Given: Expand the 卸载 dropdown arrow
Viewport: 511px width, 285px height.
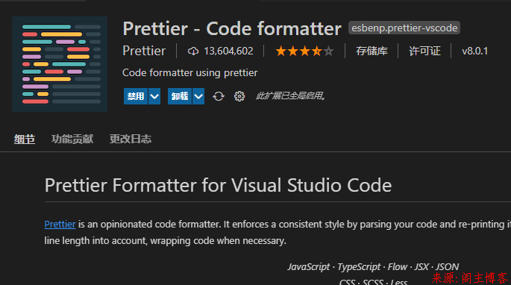Looking at the screenshot, I should [x=198, y=96].
